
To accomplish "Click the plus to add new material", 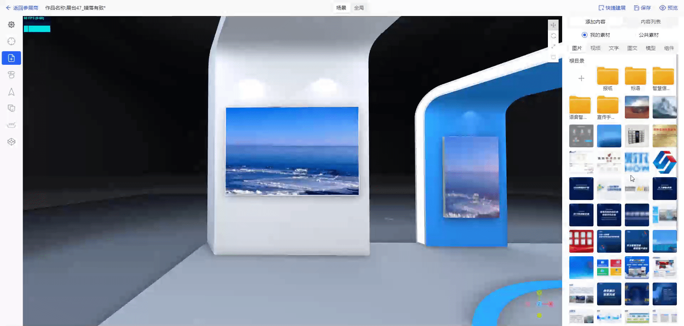I will [x=581, y=78].
